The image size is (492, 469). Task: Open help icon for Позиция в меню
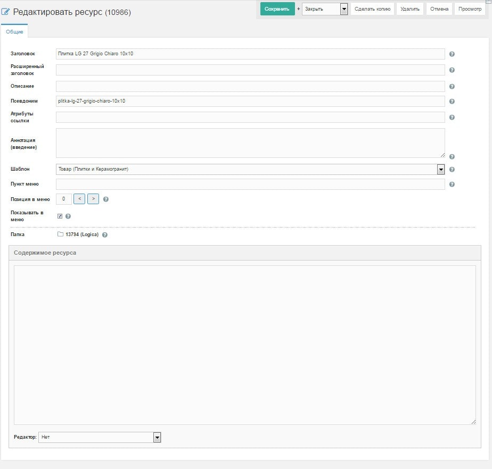coord(106,199)
